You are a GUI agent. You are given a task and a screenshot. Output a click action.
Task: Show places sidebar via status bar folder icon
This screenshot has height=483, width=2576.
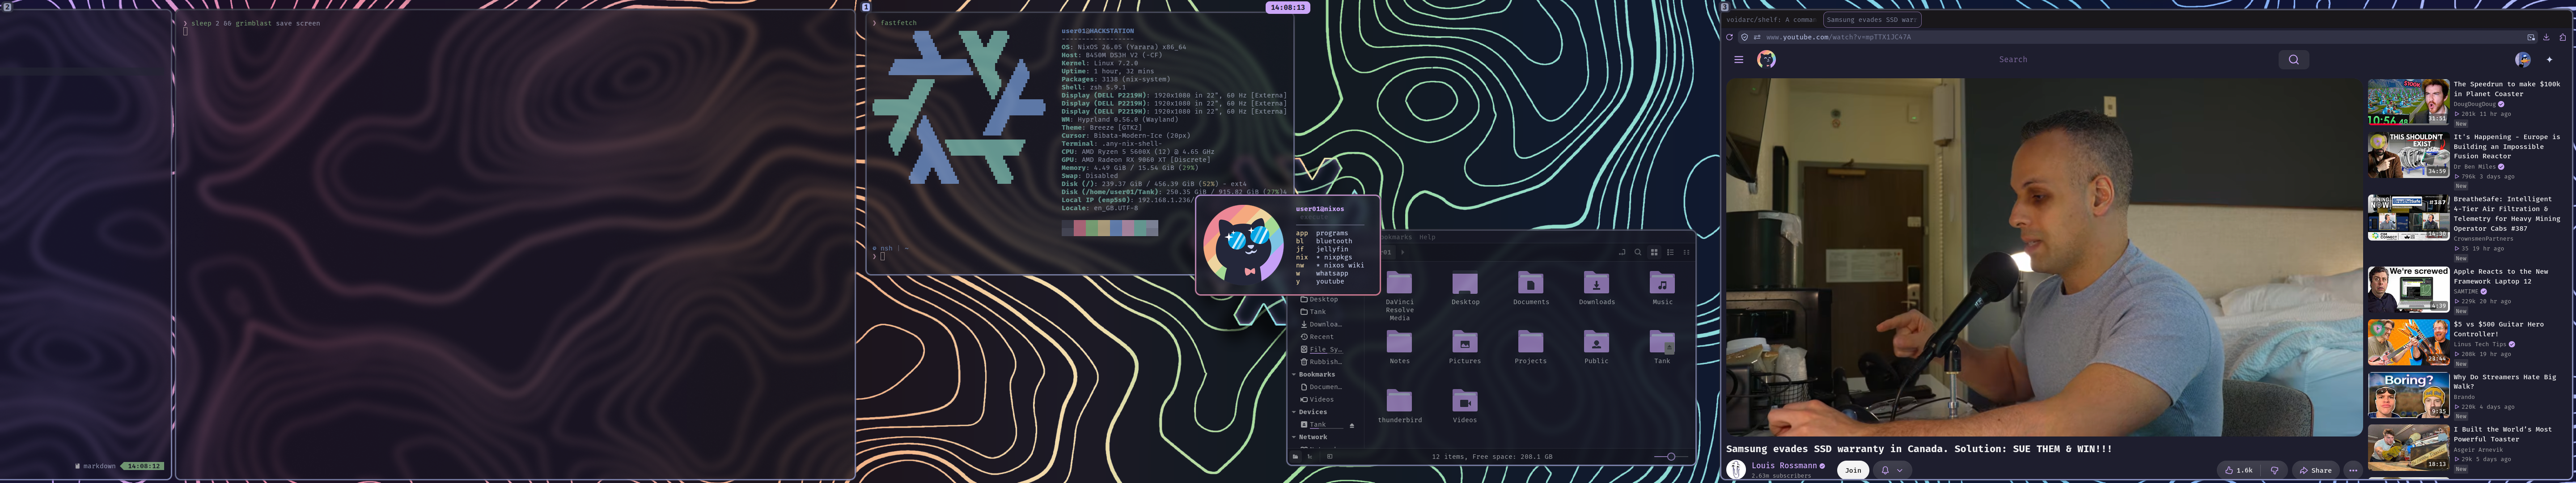(1295, 457)
